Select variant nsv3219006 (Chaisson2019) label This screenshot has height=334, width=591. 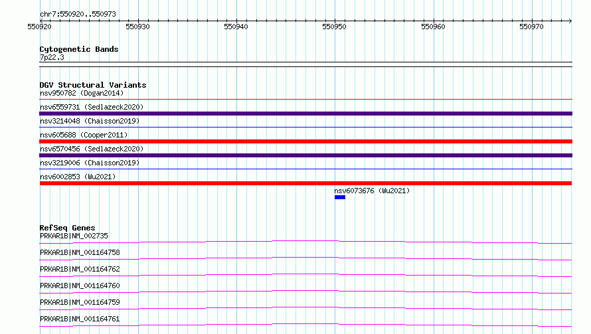(x=90, y=163)
